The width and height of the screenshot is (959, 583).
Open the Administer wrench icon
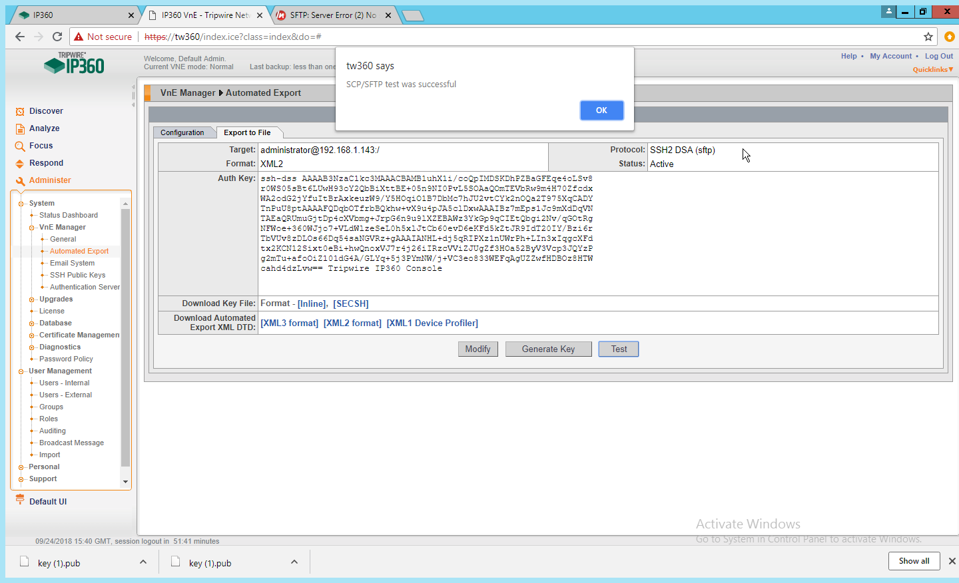click(20, 180)
